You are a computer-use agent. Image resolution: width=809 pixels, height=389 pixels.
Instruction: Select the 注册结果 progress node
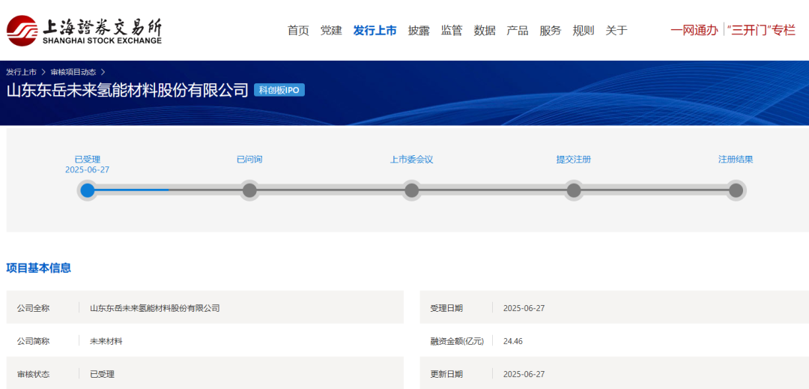(x=736, y=190)
